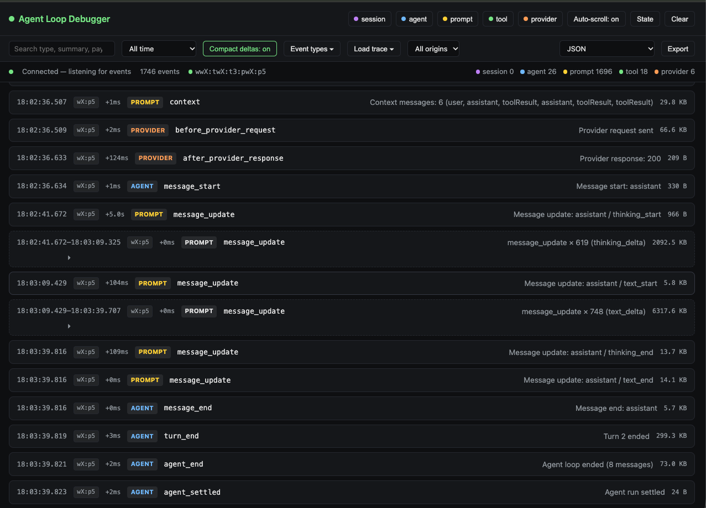The width and height of the screenshot is (706, 508).
Task: Click the tool 18 counter
Action: (x=633, y=72)
